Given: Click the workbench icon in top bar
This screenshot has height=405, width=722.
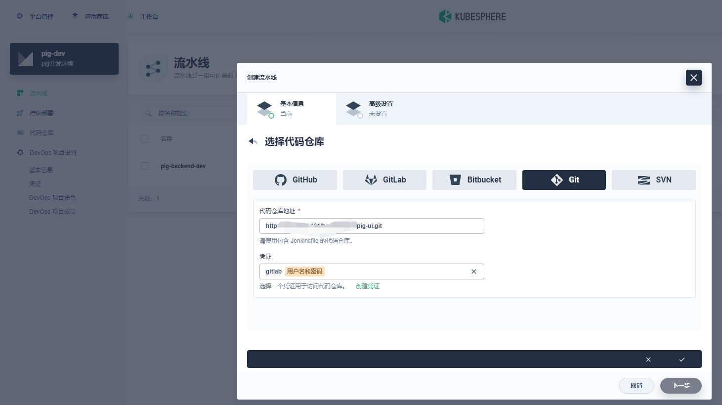Looking at the screenshot, I should coord(130,16).
